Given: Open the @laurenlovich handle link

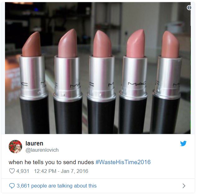Looking at the screenshot, I should pyautogui.click(x=42, y=150).
